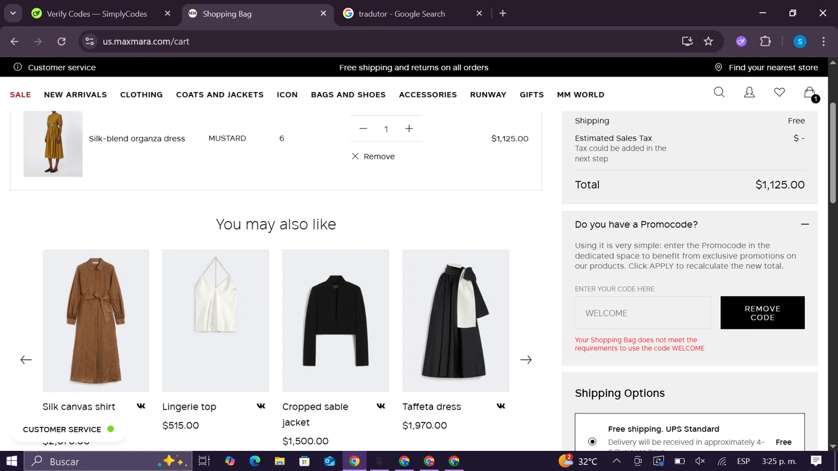Click Find your nearest store link
The image size is (838, 471).
pos(766,68)
